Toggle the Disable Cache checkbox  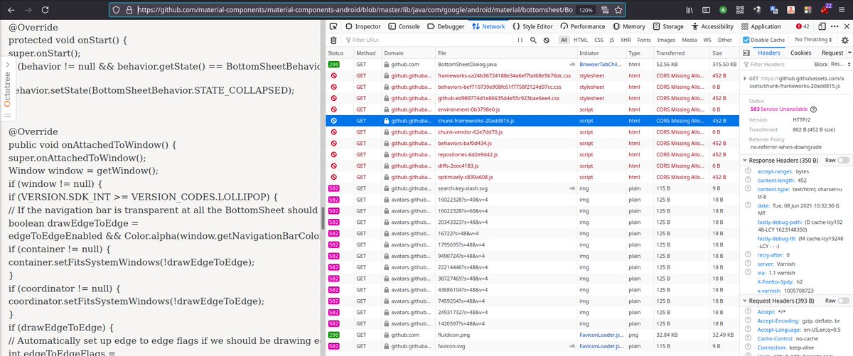pyautogui.click(x=746, y=40)
